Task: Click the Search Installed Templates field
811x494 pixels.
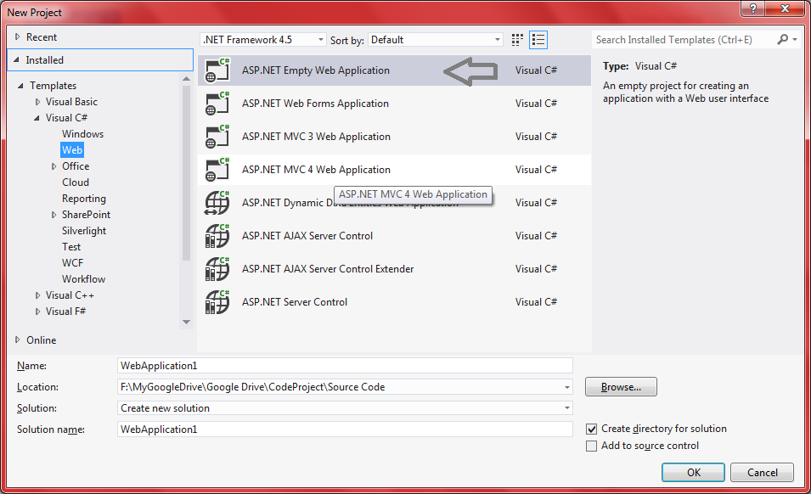Action: (683, 40)
